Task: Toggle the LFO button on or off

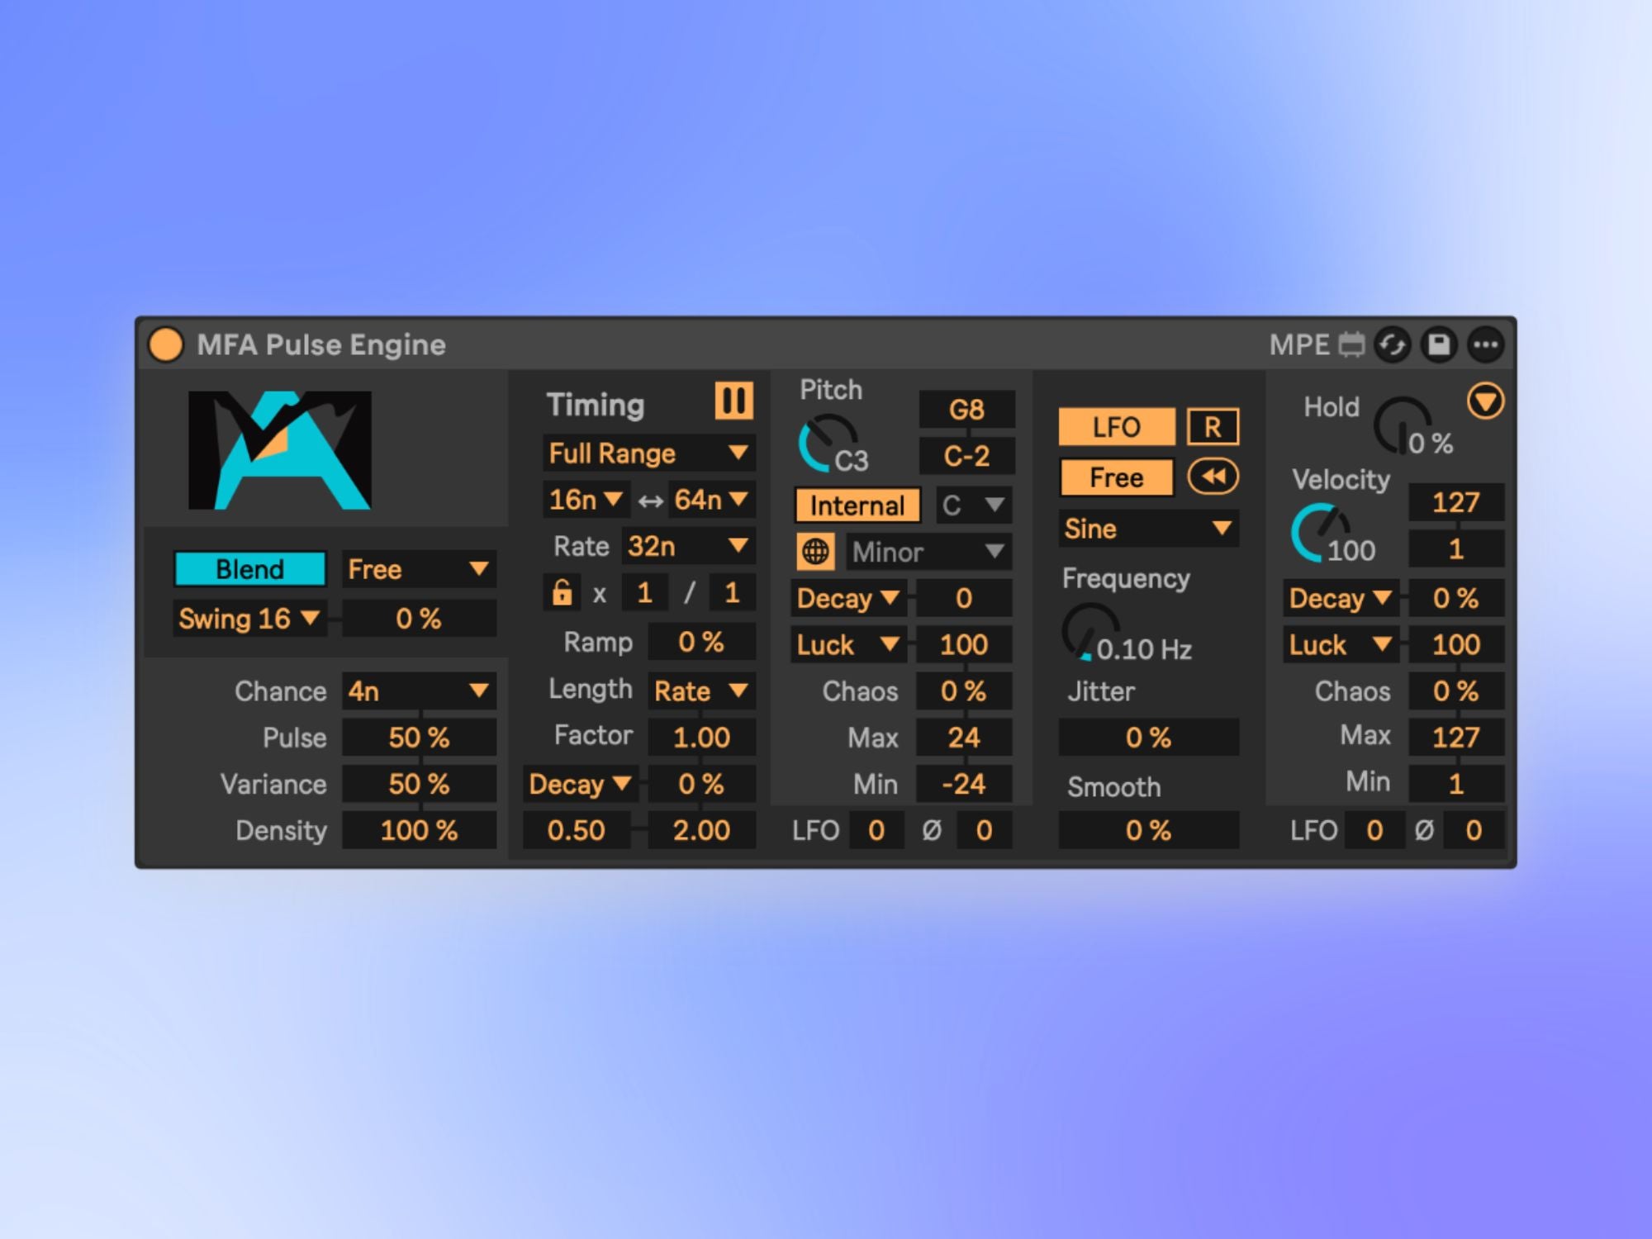Action: click(1116, 427)
